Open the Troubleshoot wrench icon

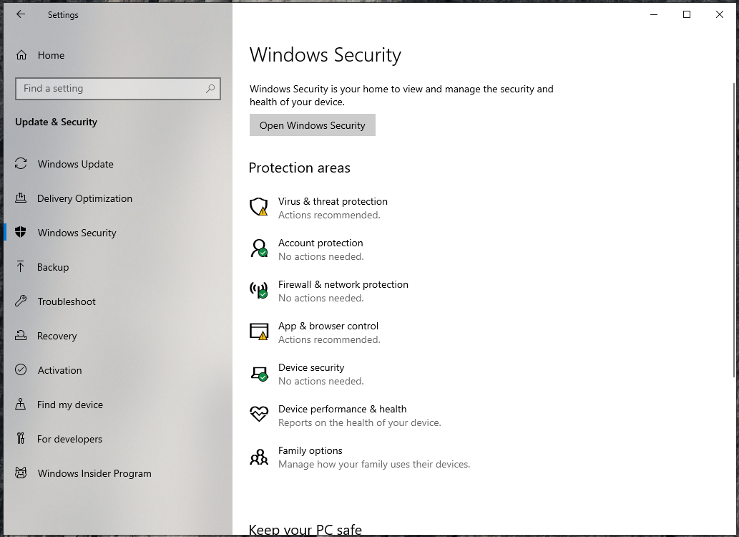(21, 301)
